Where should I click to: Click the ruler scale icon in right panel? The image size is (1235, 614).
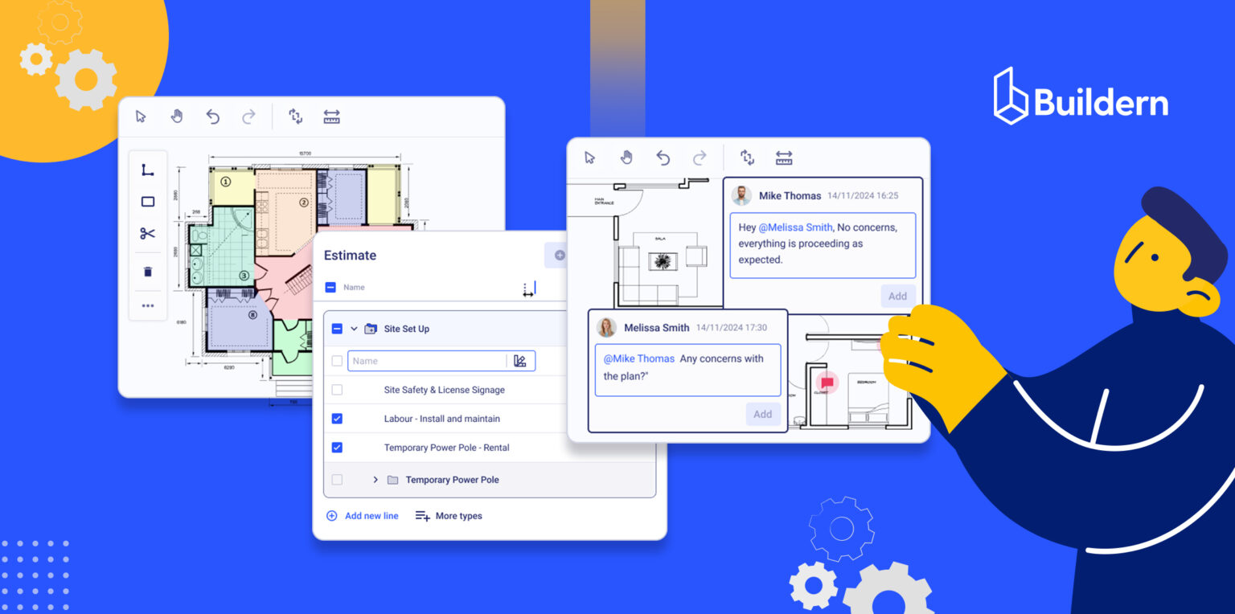(784, 158)
